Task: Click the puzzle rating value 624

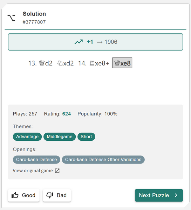Action: [67, 114]
